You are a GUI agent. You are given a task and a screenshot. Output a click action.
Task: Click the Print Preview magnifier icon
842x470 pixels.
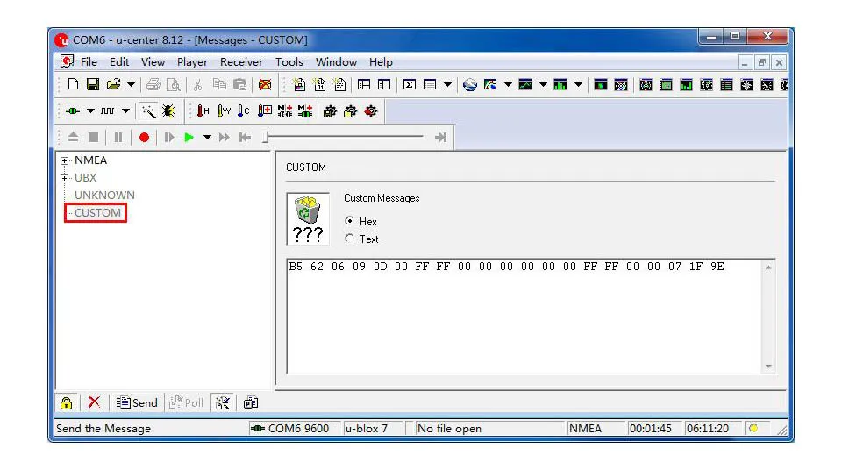pyautogui.click(x=173, y=84)
